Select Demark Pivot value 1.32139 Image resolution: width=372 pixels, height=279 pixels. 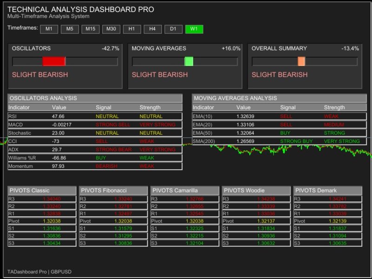coord(338,221)
